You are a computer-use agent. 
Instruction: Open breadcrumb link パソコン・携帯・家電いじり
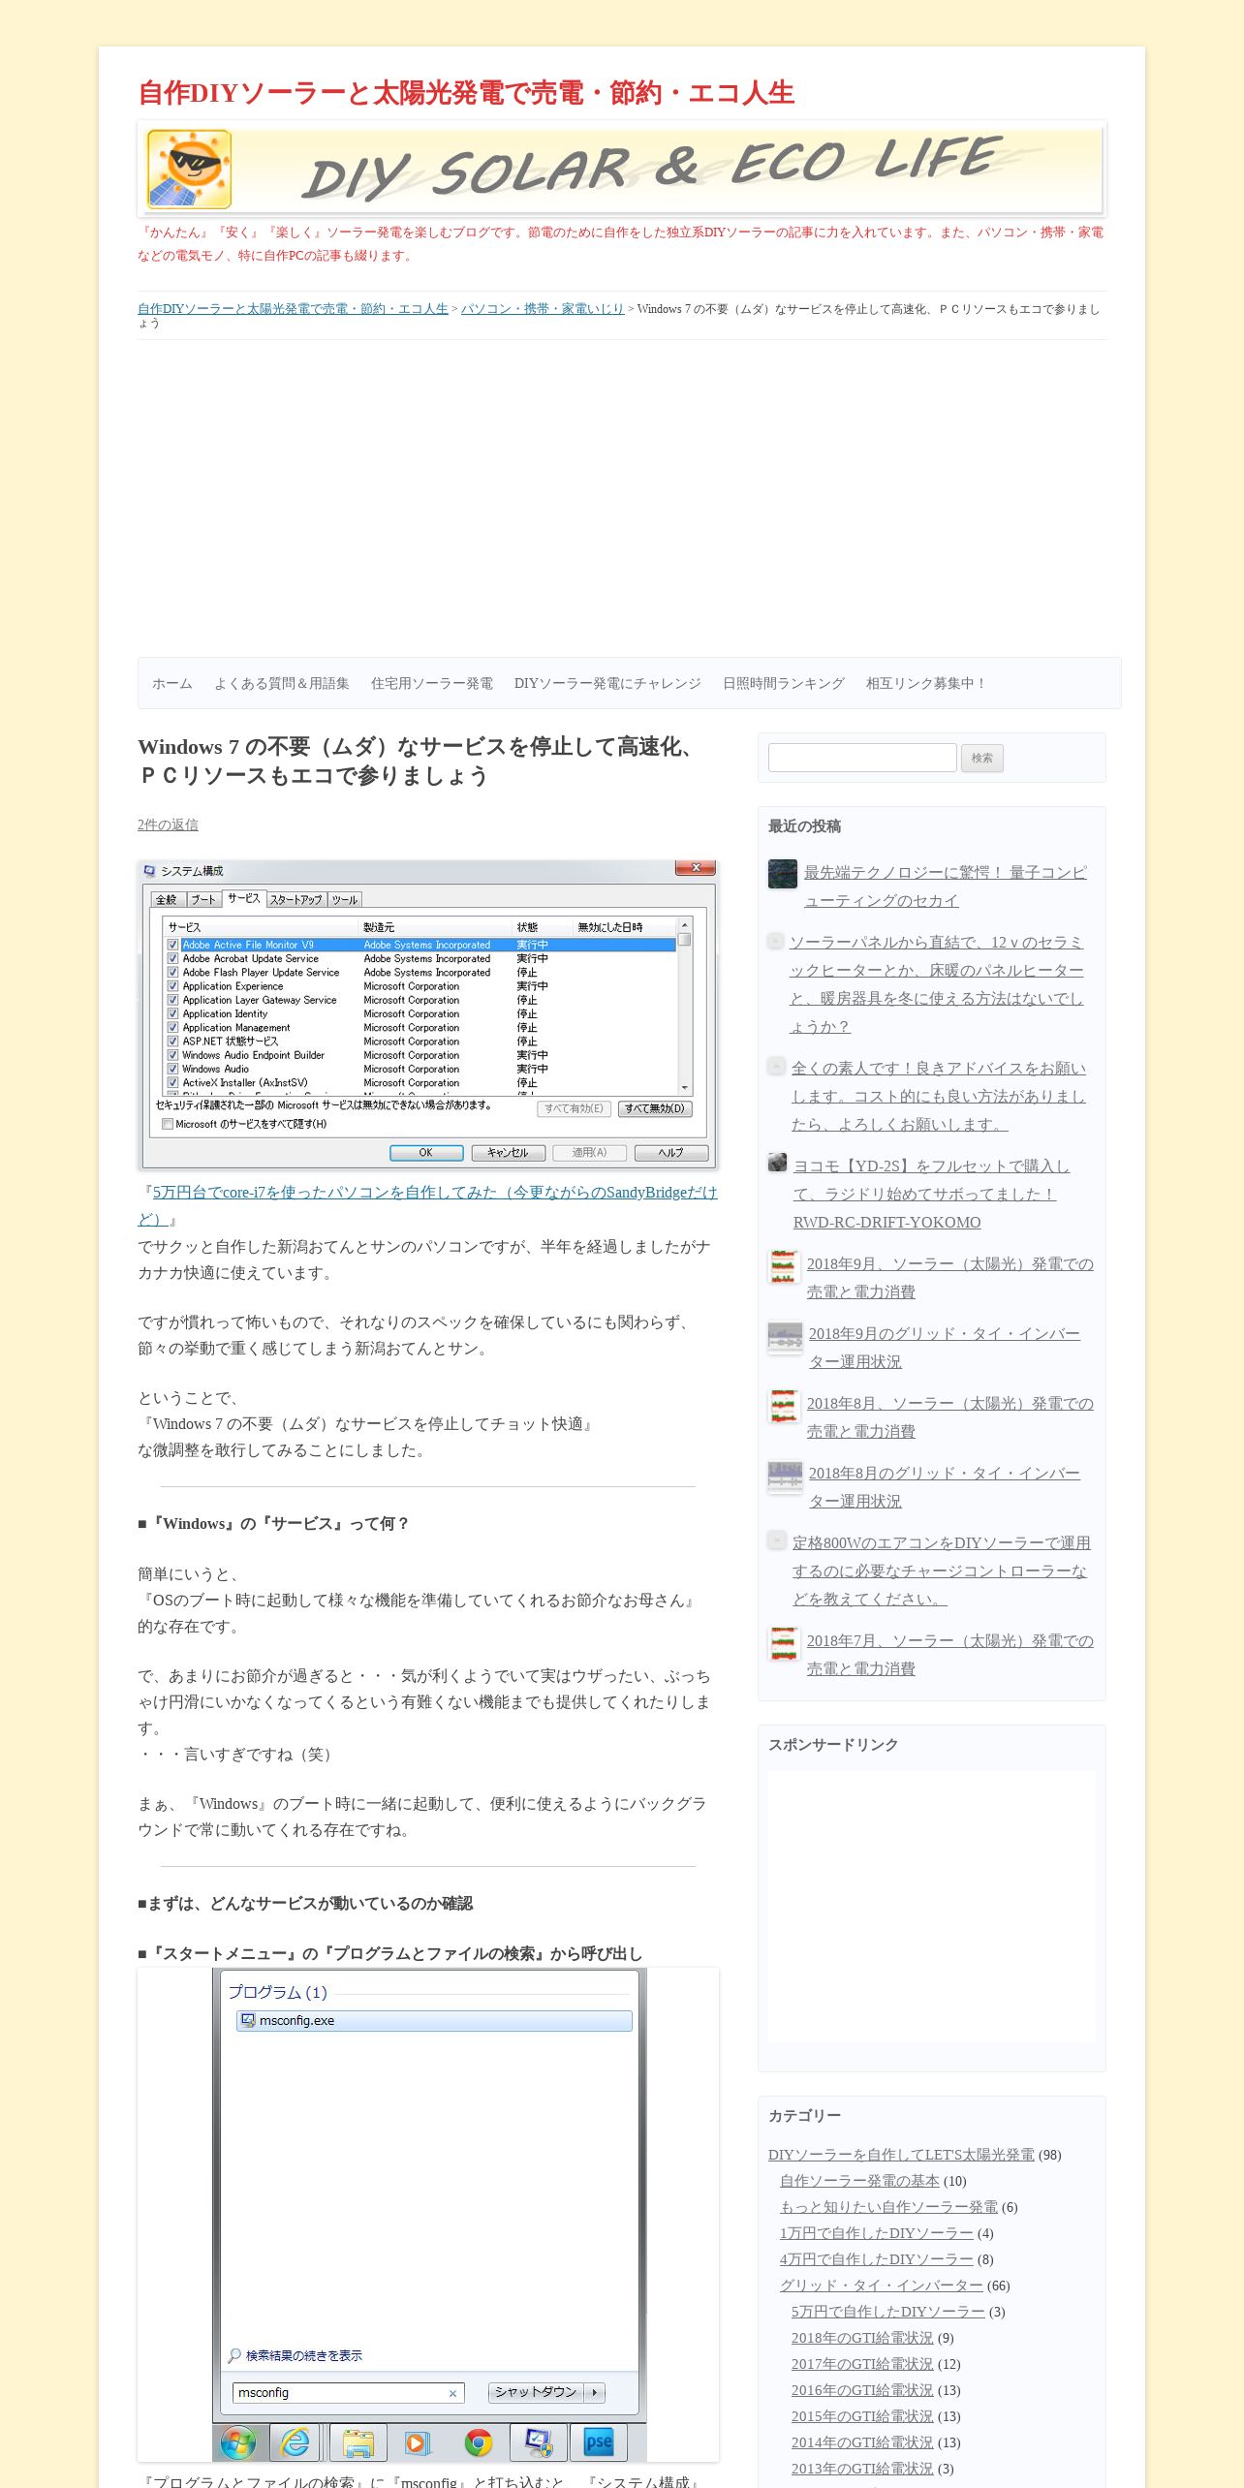click(x=543, y=309)
